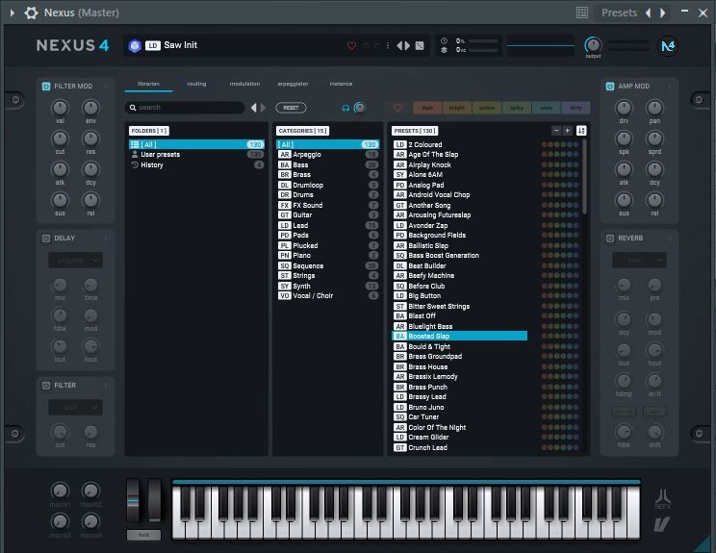Filter presets by favorites heart
The height and width of the screenshot is (553, 716).
click(397, 108)
